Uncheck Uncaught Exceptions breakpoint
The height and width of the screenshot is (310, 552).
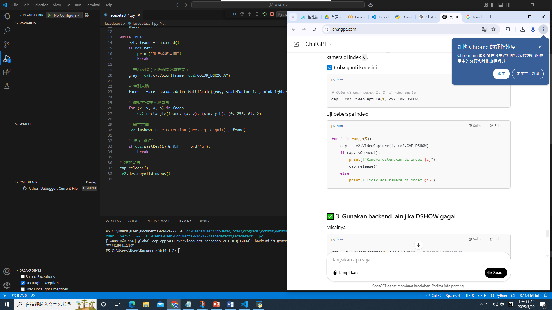23,283
